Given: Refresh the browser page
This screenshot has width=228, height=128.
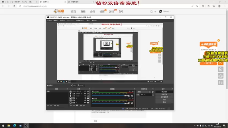Looking at the screenshot, I should (x=14, y=6).
